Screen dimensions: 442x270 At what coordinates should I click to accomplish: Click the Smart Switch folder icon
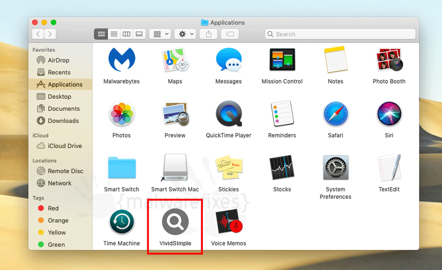click(x=122, y=167)
